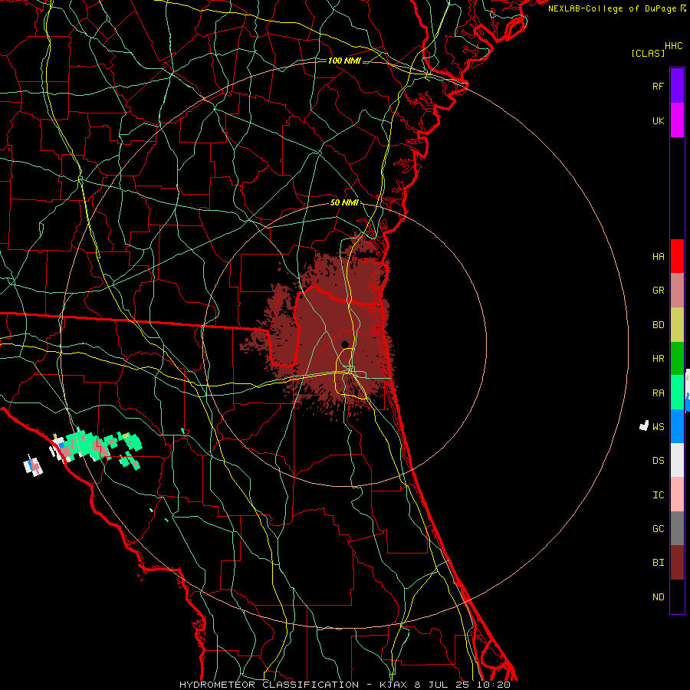Click the GC legend label
Viewport: 690px width, 690px height.
pyautogui.click(x=658, y=529)
